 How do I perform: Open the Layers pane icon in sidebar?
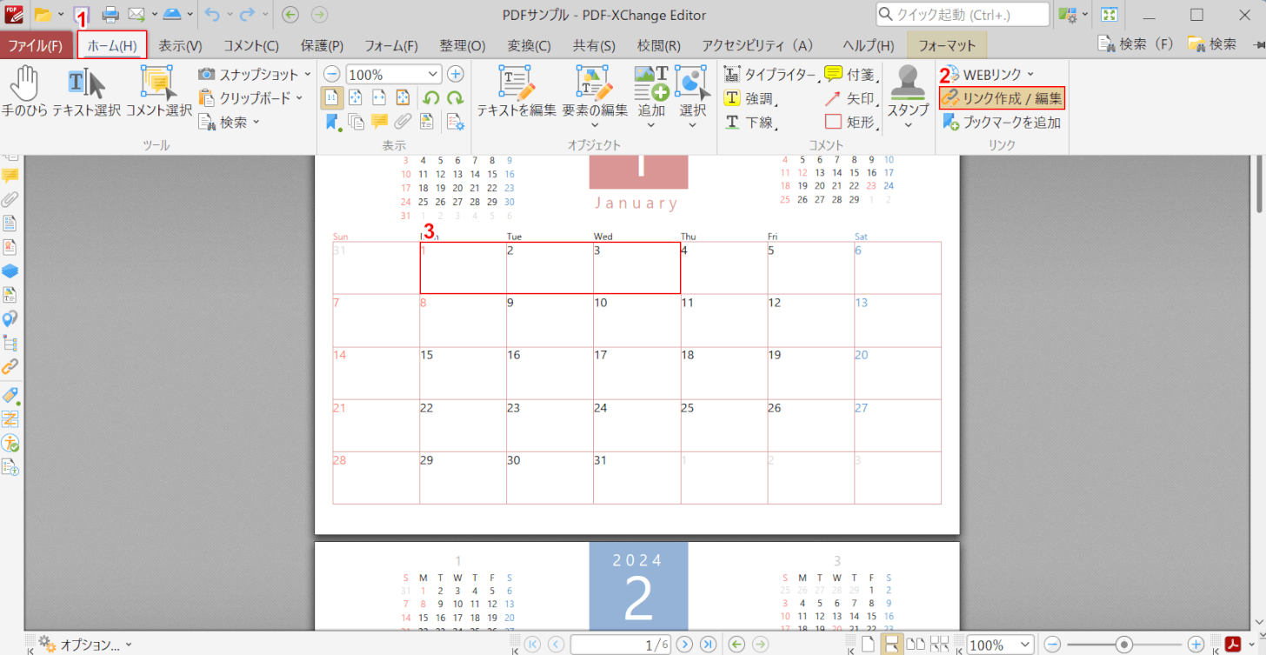coord(10,271)
